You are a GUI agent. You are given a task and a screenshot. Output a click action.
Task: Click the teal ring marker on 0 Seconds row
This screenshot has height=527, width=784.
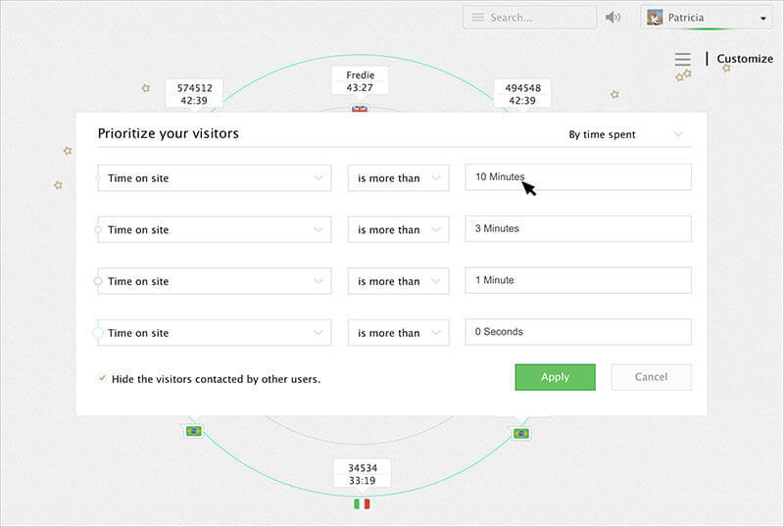98,332
